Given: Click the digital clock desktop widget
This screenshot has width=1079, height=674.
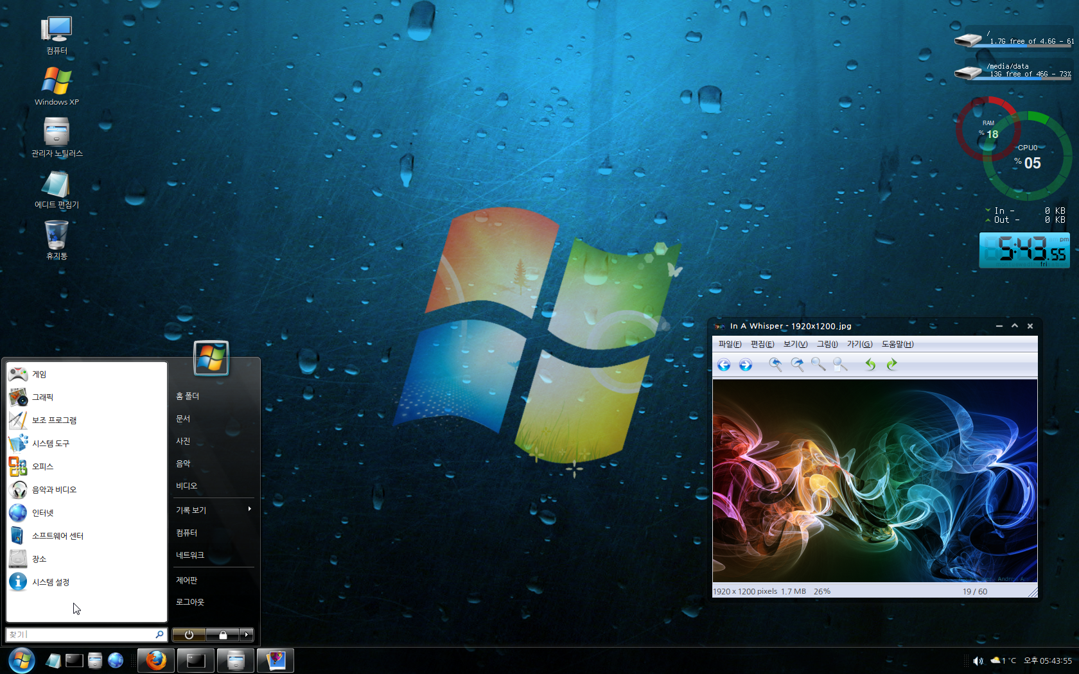Looking at the screenshot, I should click(x=1024, y=250).
